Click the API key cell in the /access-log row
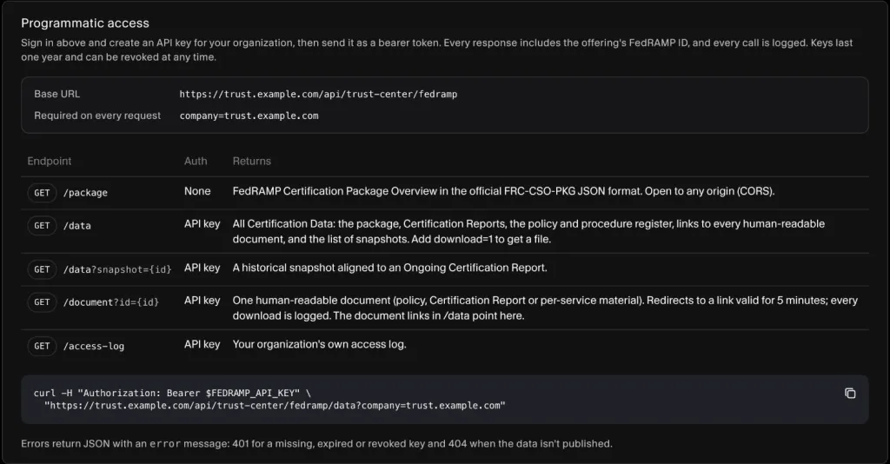The height and width of the screenshot is (464, 890). (202, 344)
